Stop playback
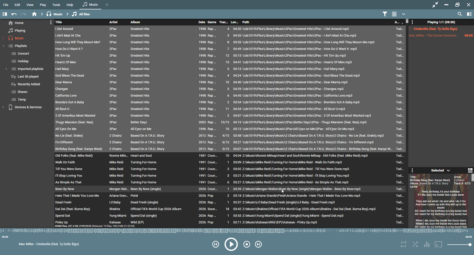The height and width of the screenshot is (255, 474). [247, 244]
